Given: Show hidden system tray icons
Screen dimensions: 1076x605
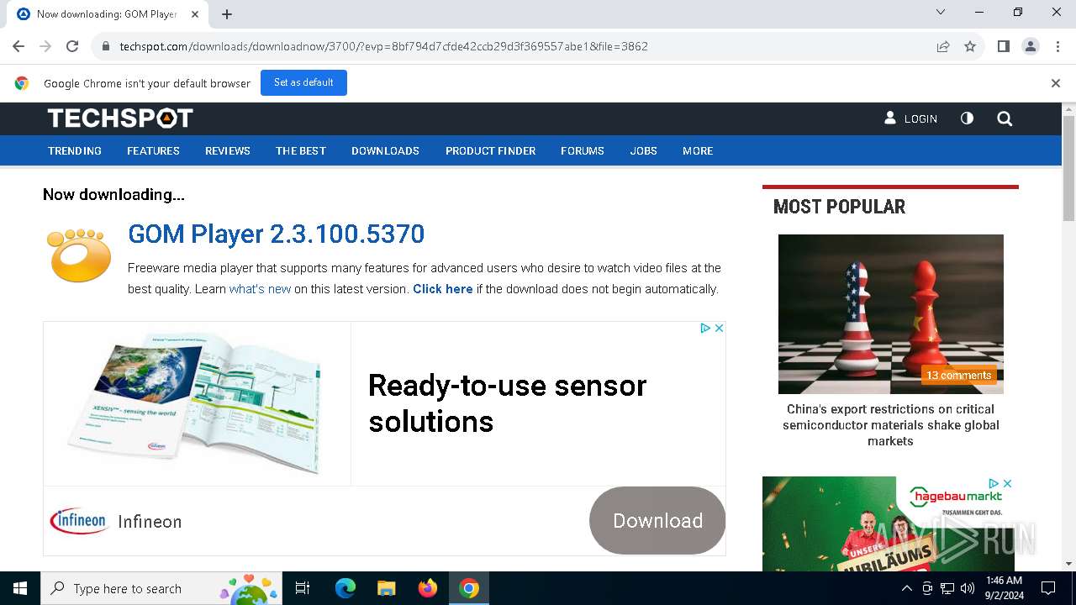Looking at the screenshot, I should [x=906, y=588].
